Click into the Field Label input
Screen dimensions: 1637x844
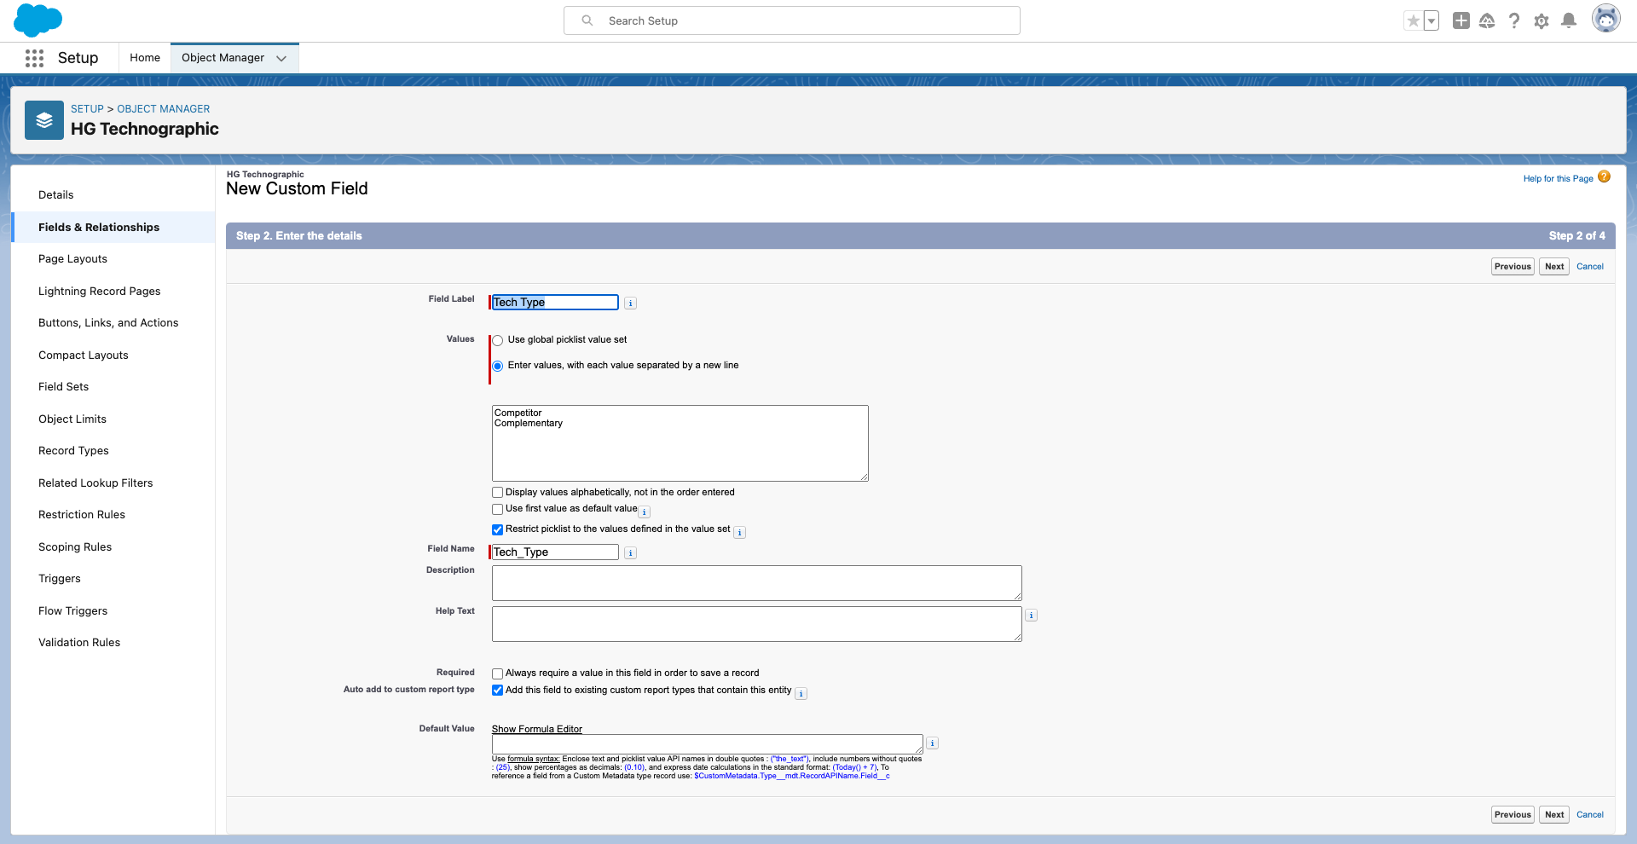555,303
